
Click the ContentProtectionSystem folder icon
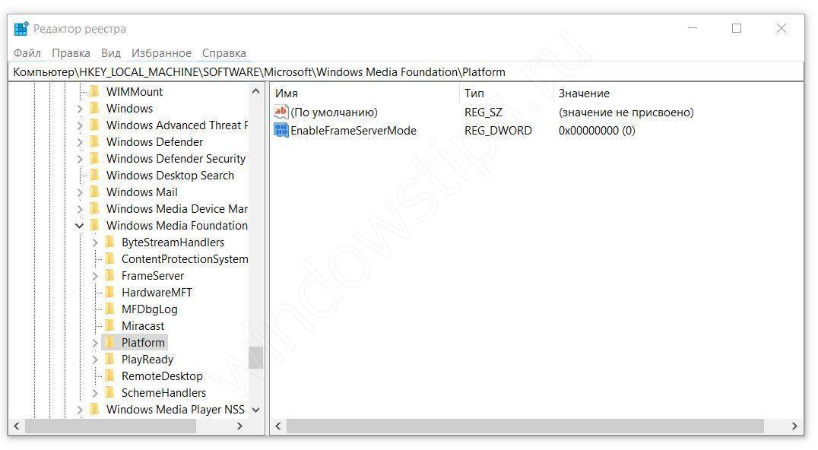109,258
